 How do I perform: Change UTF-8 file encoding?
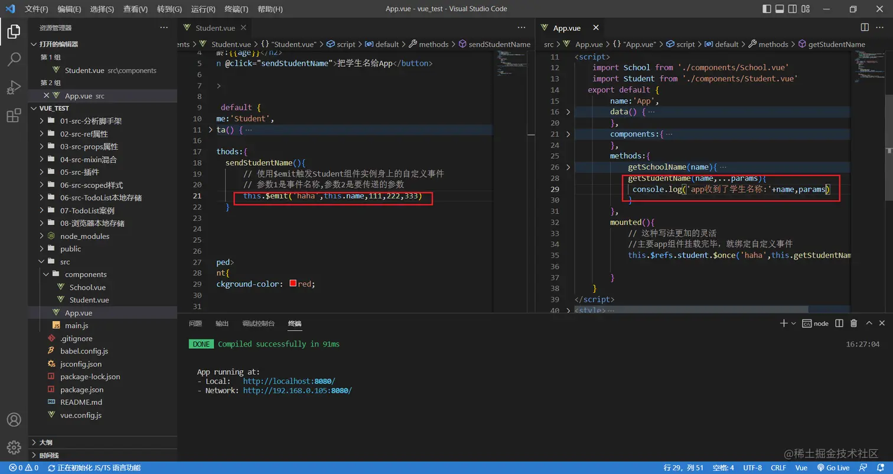(752, 468)
